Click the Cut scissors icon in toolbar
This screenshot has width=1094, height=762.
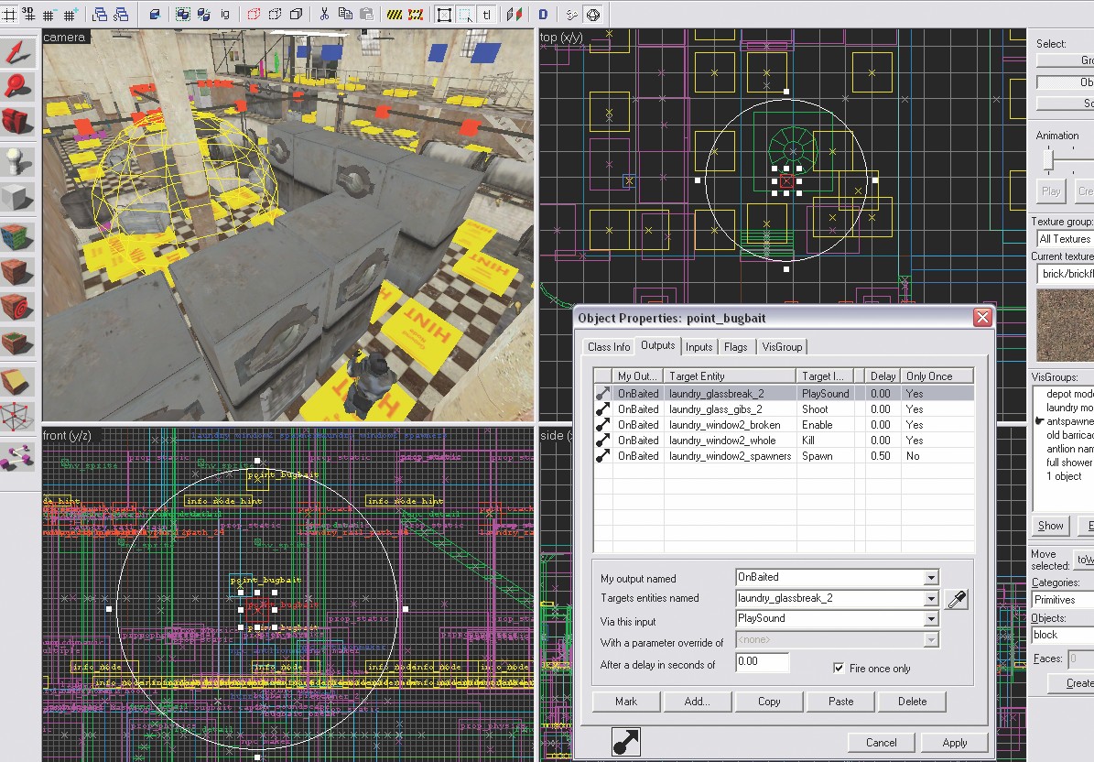(x=324, y=15)
